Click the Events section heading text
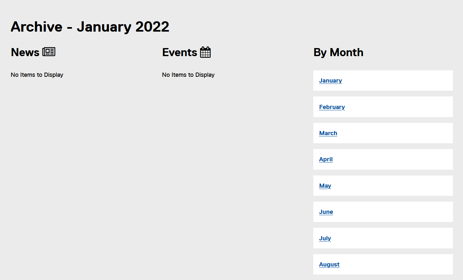 (x=180, y=52)
